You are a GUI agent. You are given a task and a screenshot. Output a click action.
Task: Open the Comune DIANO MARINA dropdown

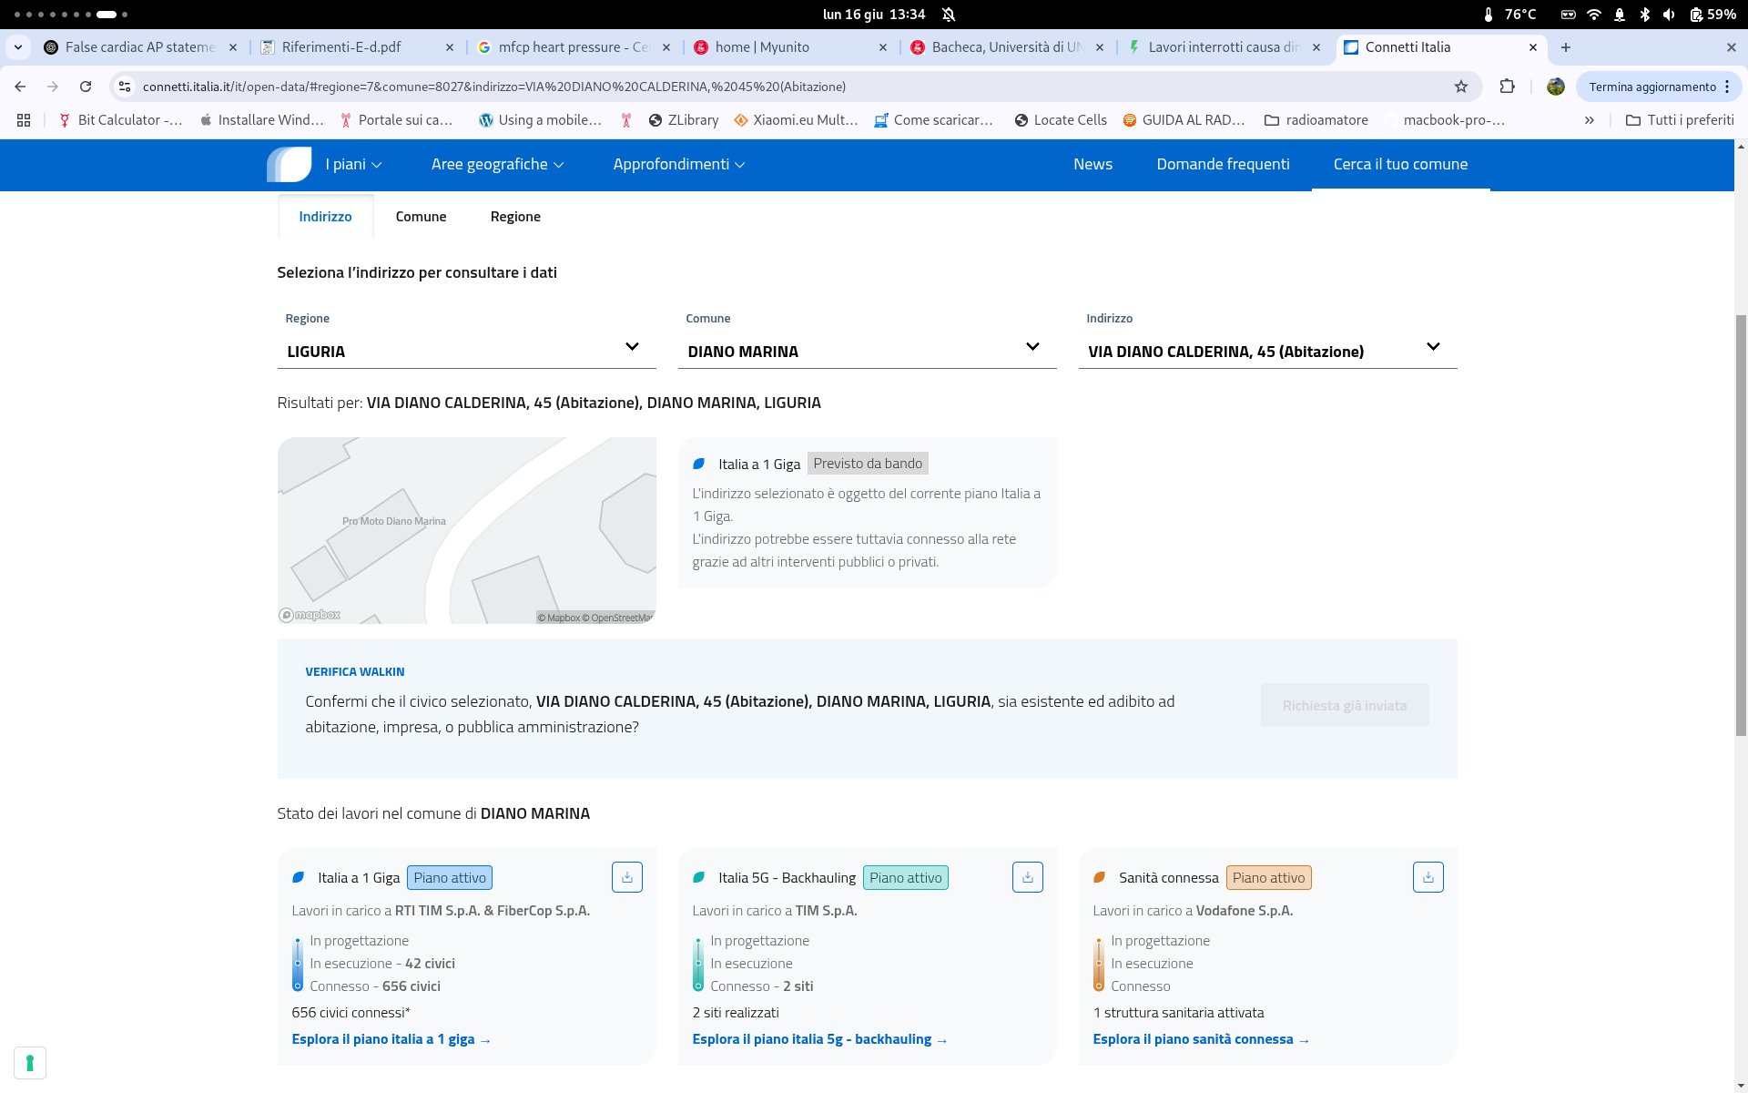pos(866,351)
